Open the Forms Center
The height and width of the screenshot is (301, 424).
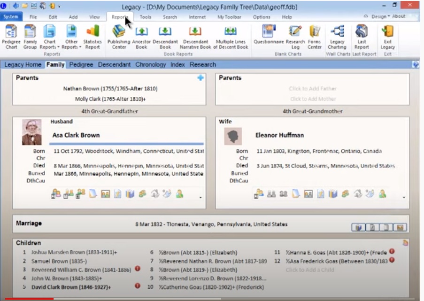315,37
